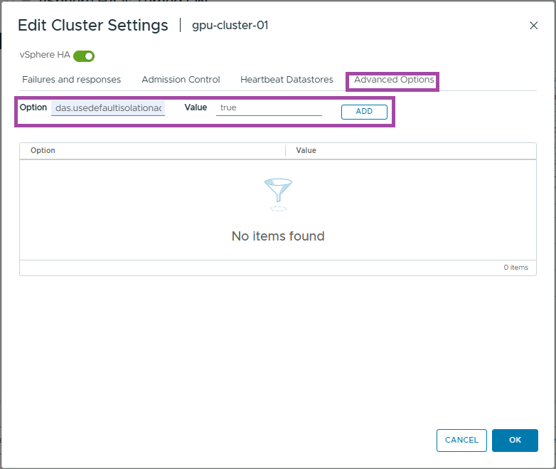The width and height of the screenshot is (556, 469).
Task: Cancel the cluster settings changes
Action: 461,441
